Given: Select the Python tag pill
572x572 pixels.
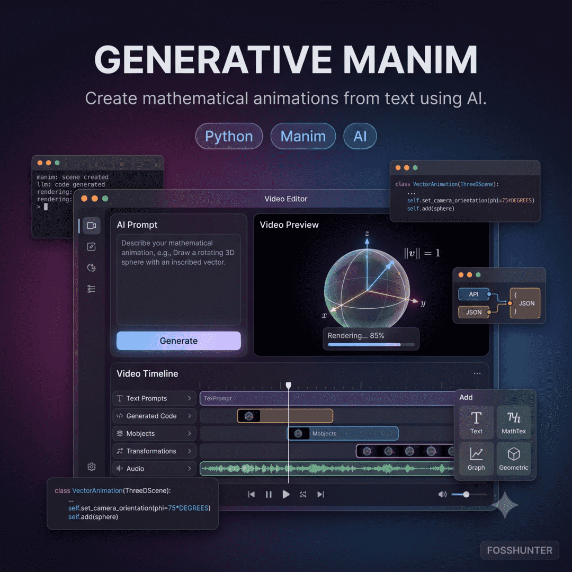Looking at the screenshot, I should click(229, 136).
